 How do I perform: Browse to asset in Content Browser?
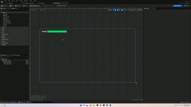click(18, 6)
